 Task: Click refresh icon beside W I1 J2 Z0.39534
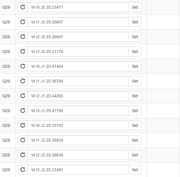(23, 140)
